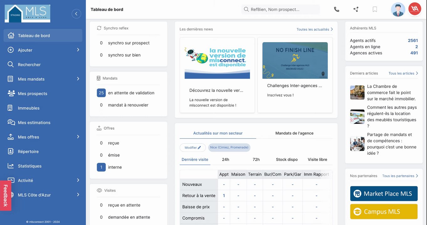Click the MLS Côte d'Azur logo
The image size is (427, 225).
click(x=28, y=13)
